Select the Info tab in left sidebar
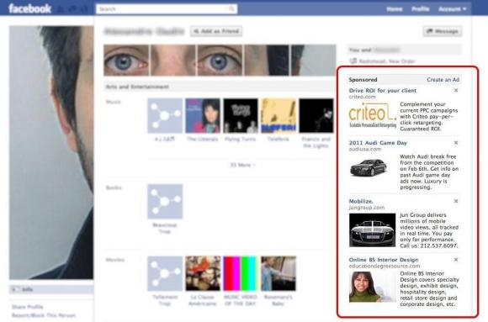Viewport: 488px width, 322px height. pos(51,289)
